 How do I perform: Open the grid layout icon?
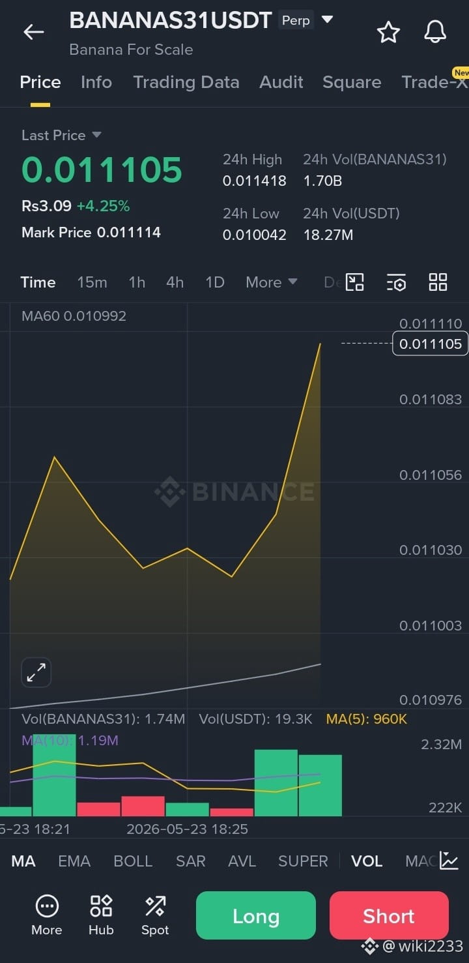pyautogui.click(x=438, y=282)
